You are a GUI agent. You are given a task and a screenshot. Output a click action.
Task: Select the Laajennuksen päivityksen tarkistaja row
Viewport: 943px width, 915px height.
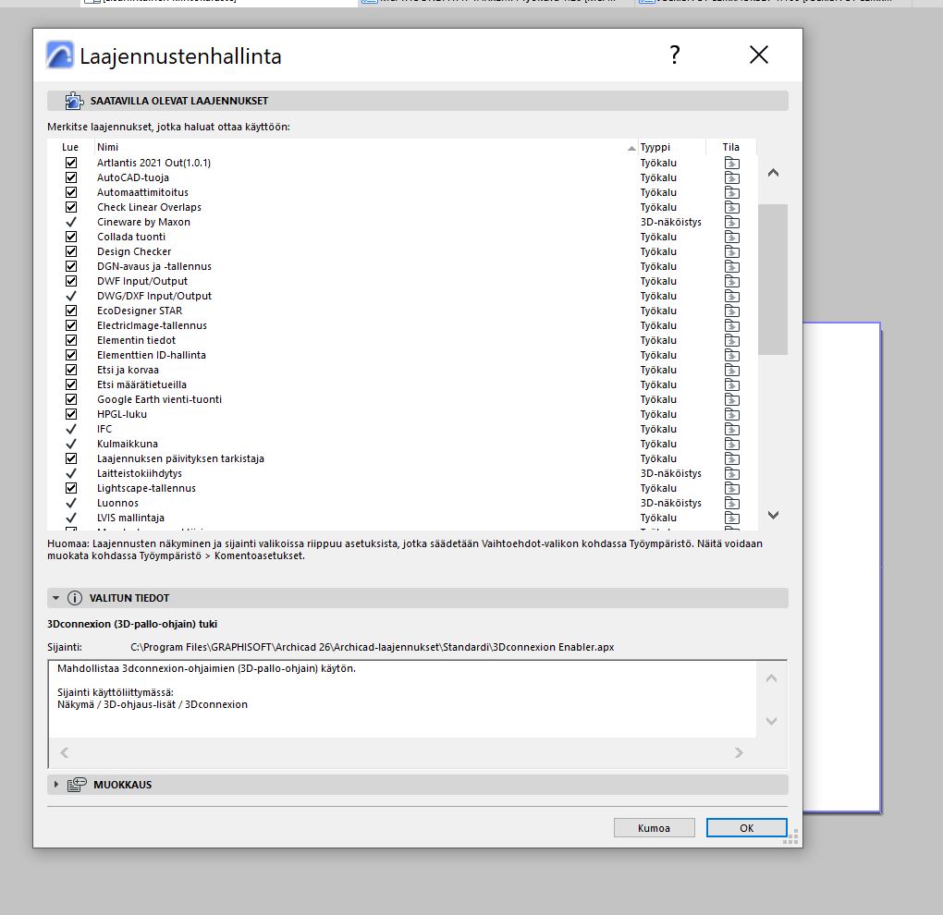[x=180, y=458]
